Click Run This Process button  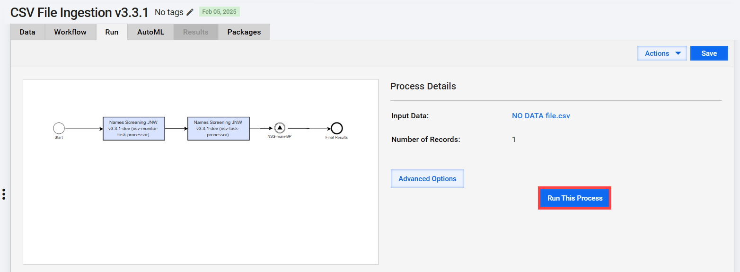575,198
